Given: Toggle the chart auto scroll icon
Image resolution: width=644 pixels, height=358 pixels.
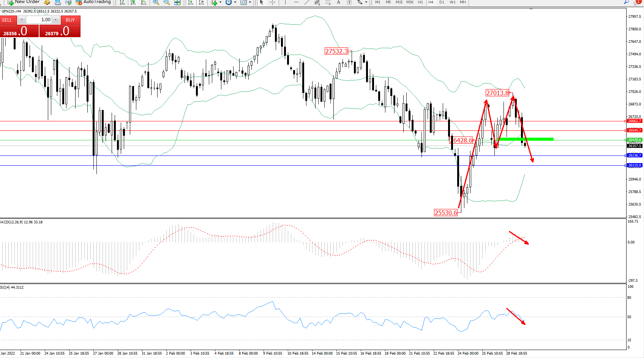Looking at the screenshot, I should [x=191, y=2].
